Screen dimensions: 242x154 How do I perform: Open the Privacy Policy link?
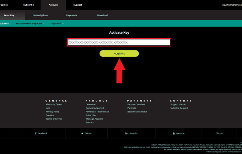pyautogui.click(x=53, y=112)
